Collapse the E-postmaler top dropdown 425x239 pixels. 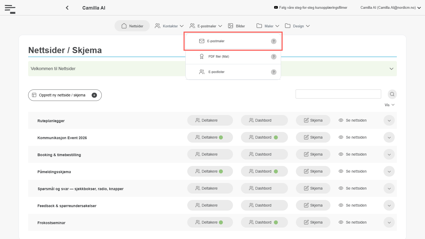(x=206, y=26)
